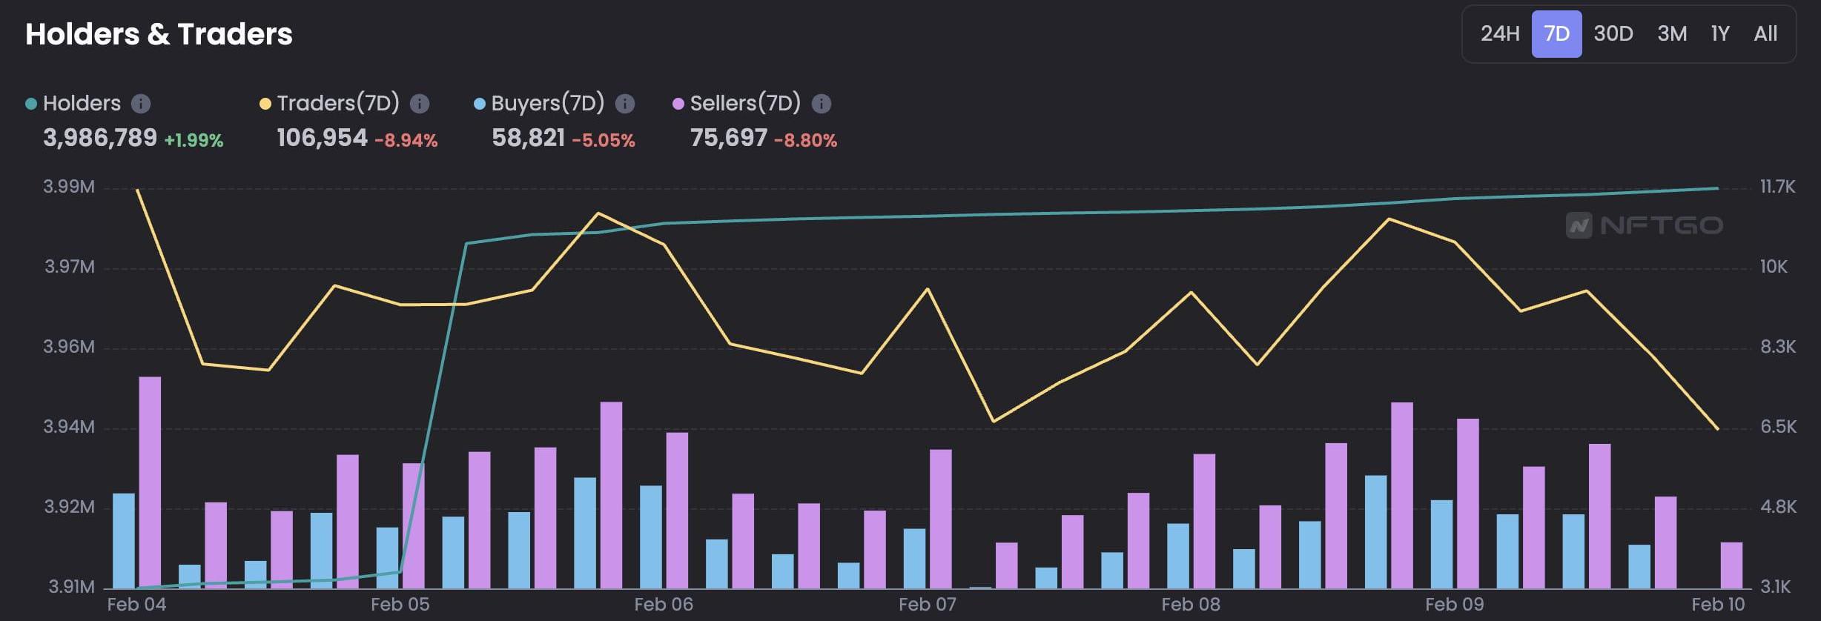Viewport: 1821px width, 621px height.
Task: Click the info icon beside Sellers(7D)
Action: (821, 104)
